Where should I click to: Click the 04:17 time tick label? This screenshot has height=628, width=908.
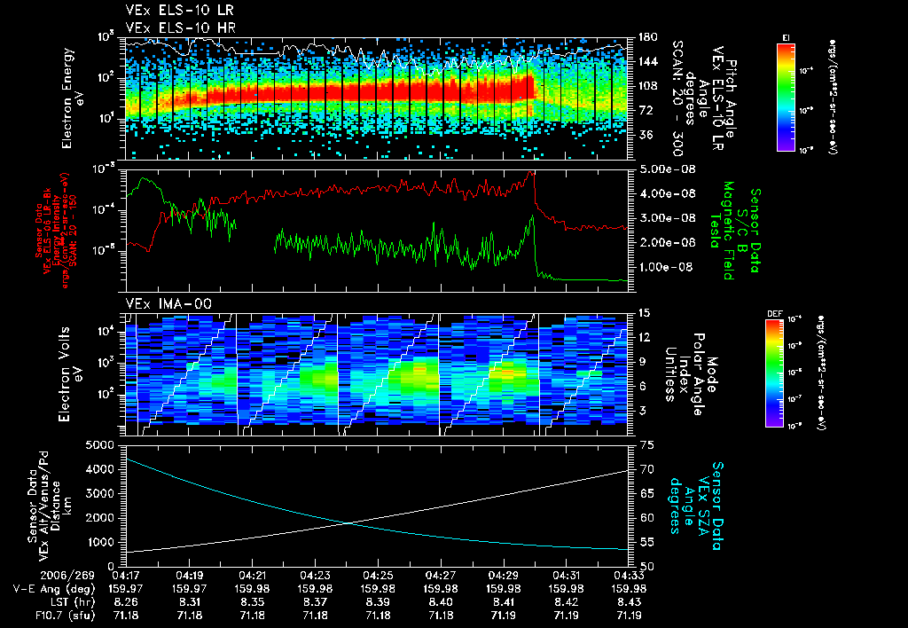click(126, 576)
